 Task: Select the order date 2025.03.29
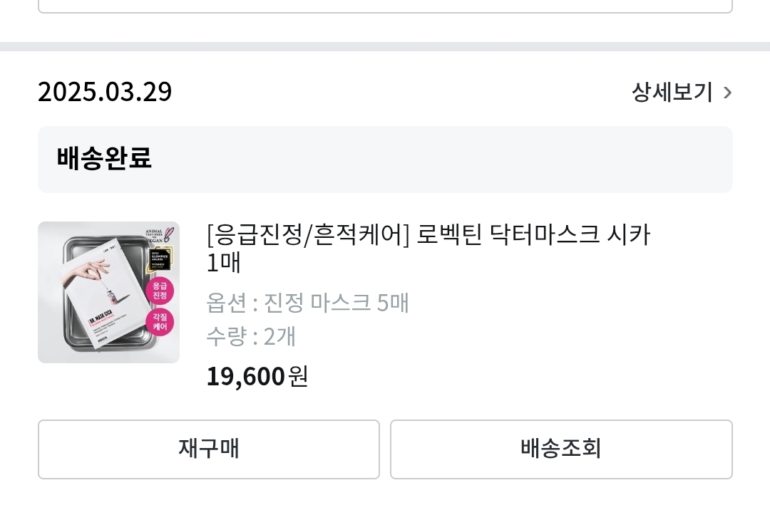click(x=104, y=91)
